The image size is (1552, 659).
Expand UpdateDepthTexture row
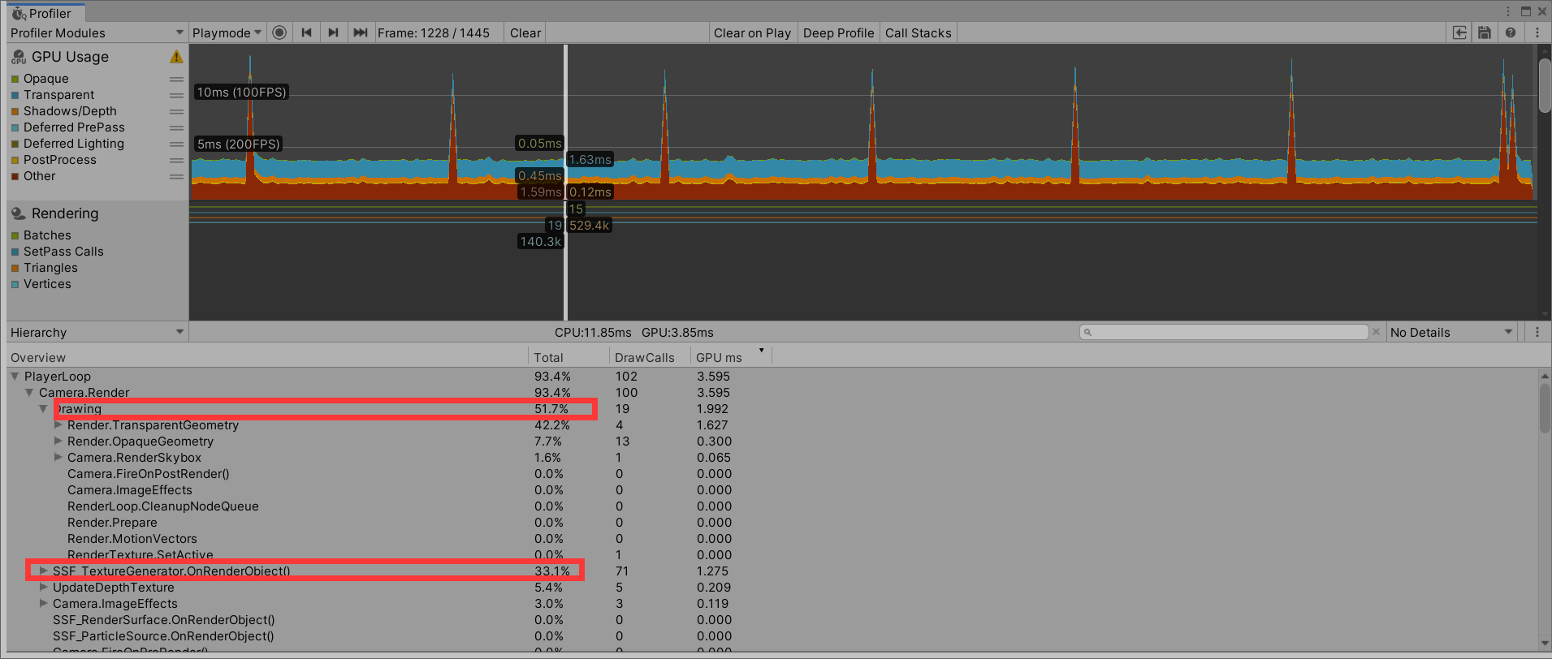44,588
